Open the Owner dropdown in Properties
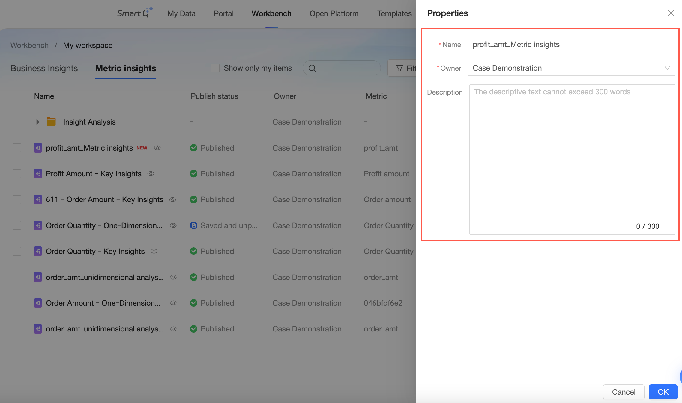 tap(571, 68)
